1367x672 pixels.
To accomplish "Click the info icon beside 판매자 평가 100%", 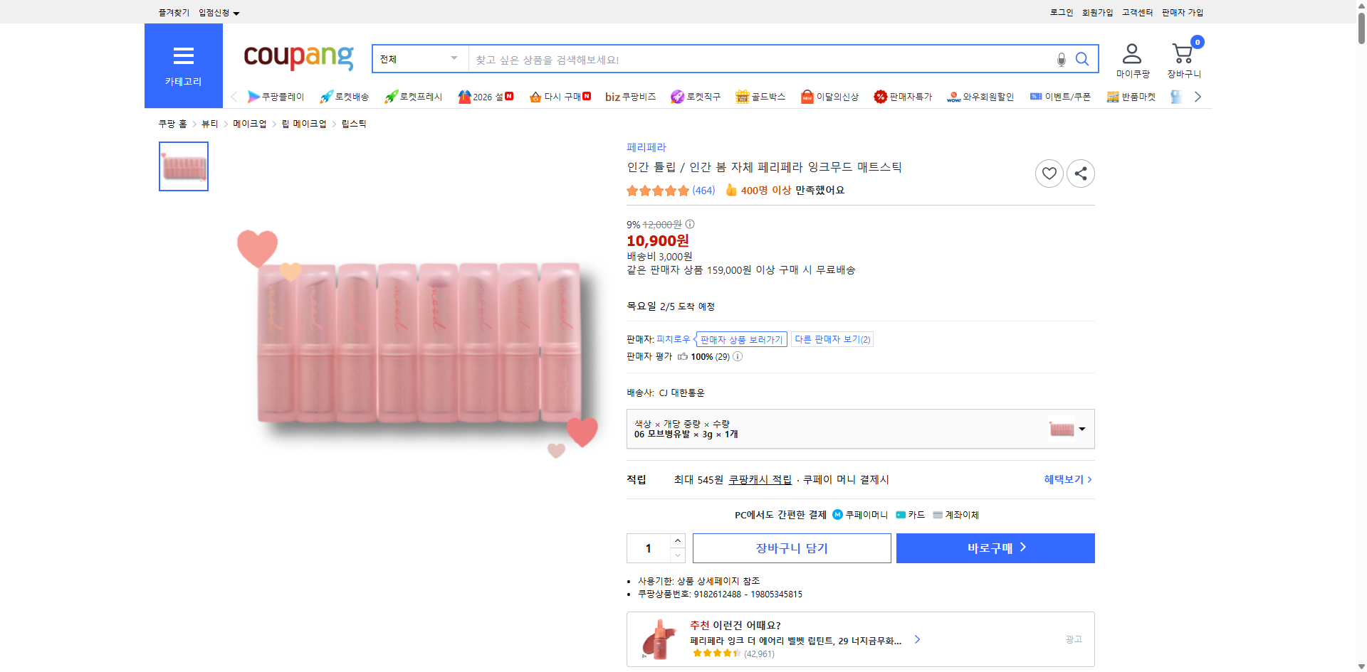I will [738, 356].
